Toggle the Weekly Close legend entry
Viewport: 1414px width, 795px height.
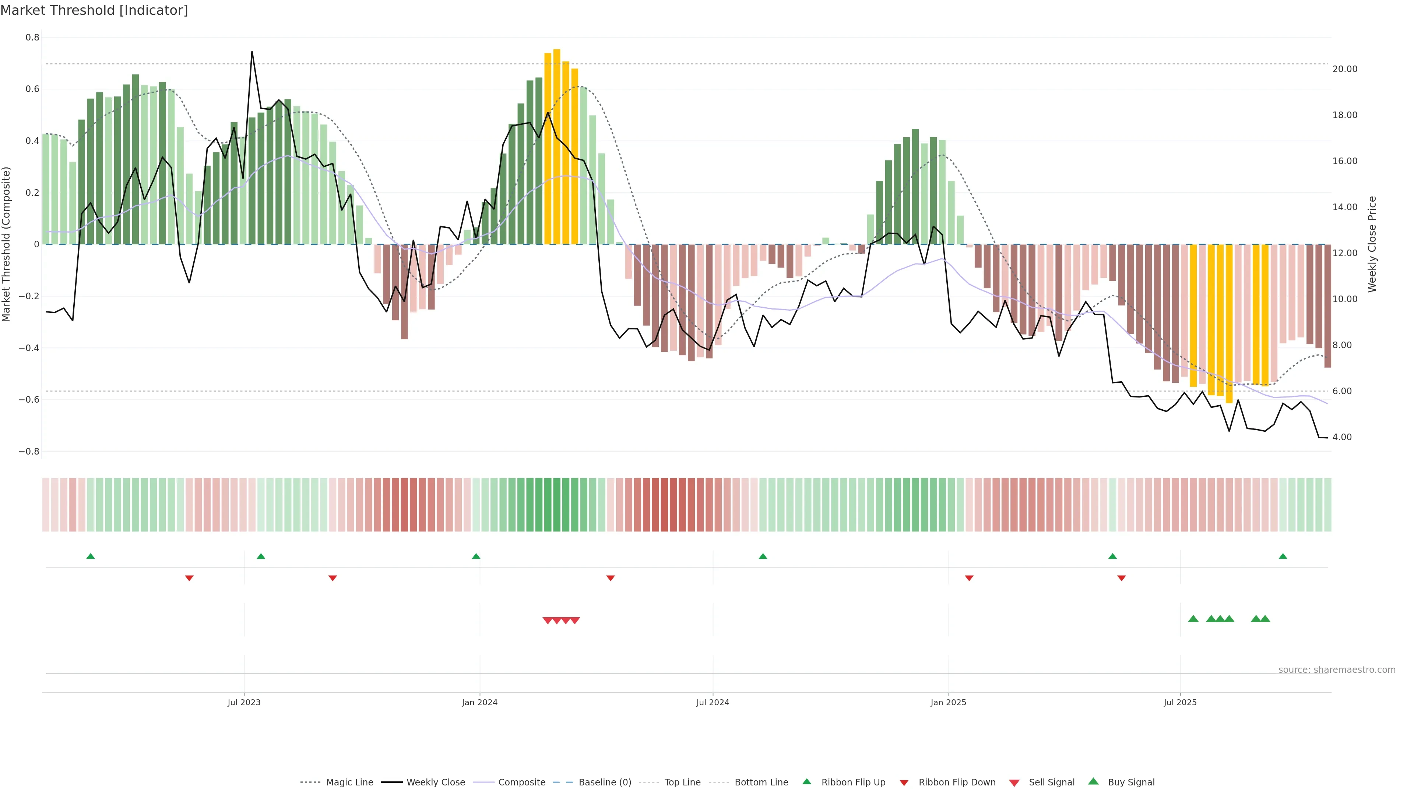tap(435, 782)
